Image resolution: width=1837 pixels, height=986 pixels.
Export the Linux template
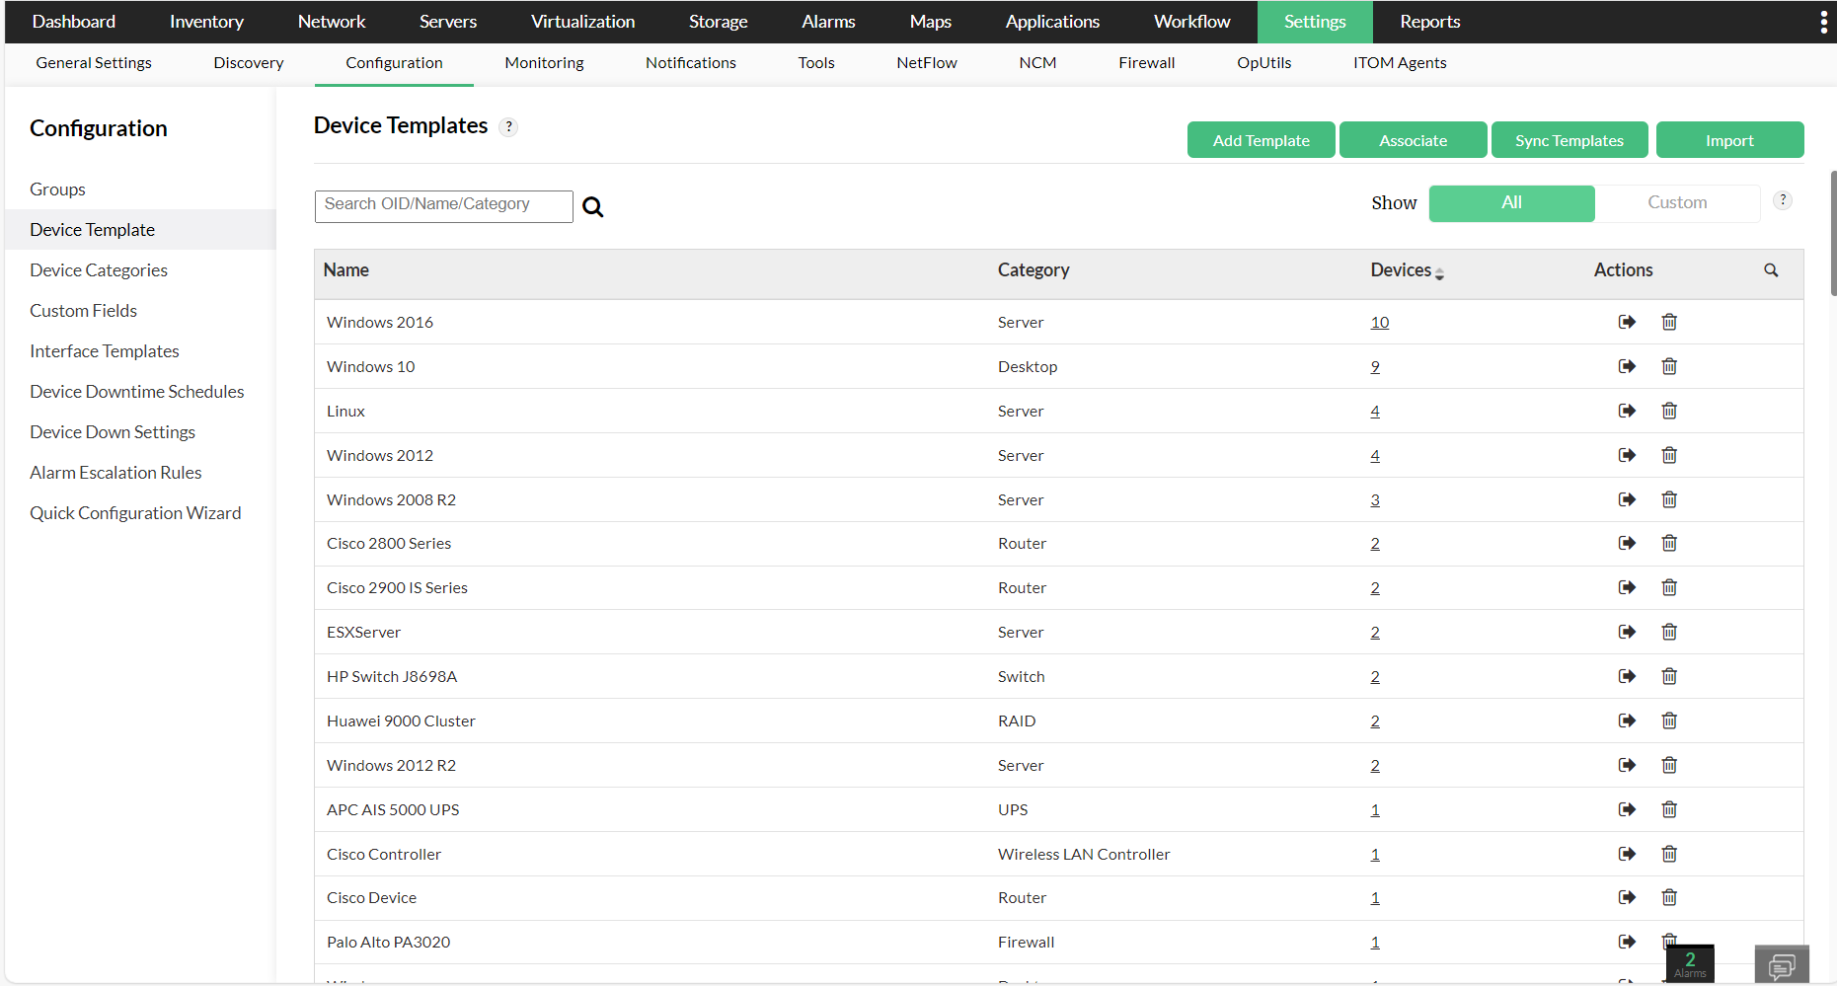click(x=1628, y=411)
